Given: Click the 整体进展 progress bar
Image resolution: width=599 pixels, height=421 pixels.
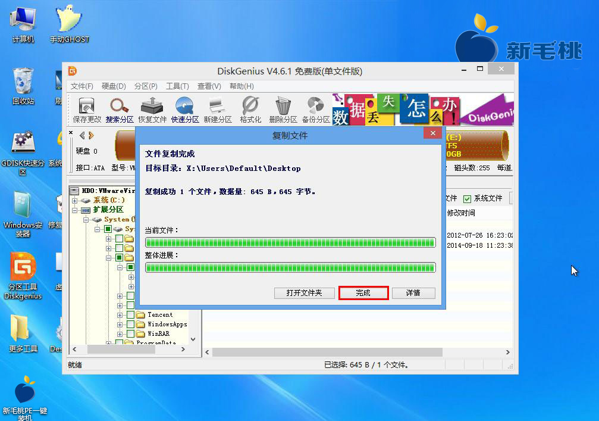Looking at the screenshot, I should coord(290,267).
